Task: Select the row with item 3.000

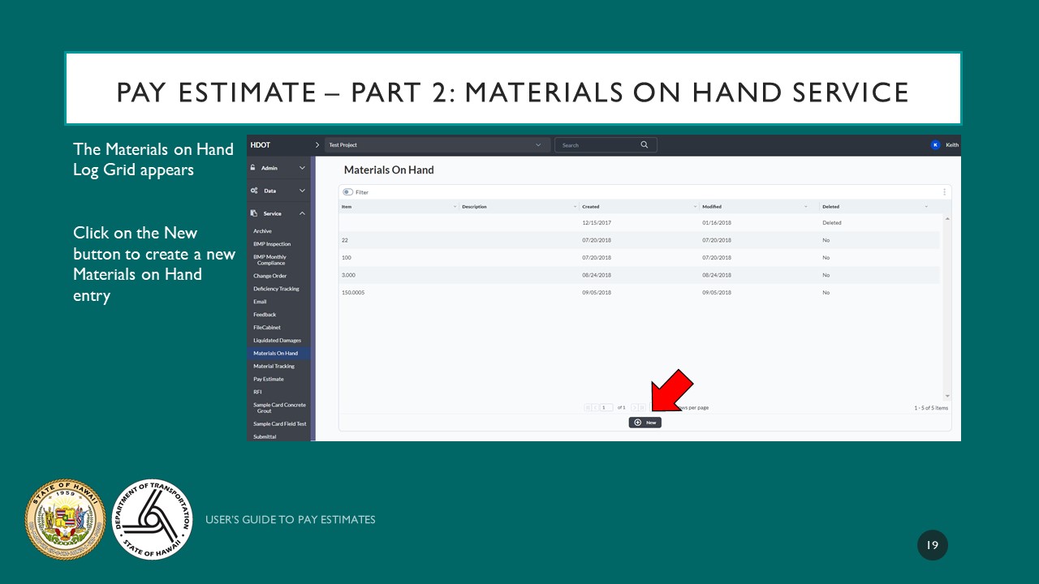Action: pos(640,275)
